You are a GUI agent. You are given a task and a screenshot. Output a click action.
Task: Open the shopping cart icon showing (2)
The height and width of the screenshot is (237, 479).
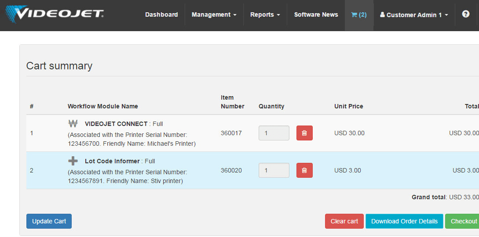click(359, 14)
